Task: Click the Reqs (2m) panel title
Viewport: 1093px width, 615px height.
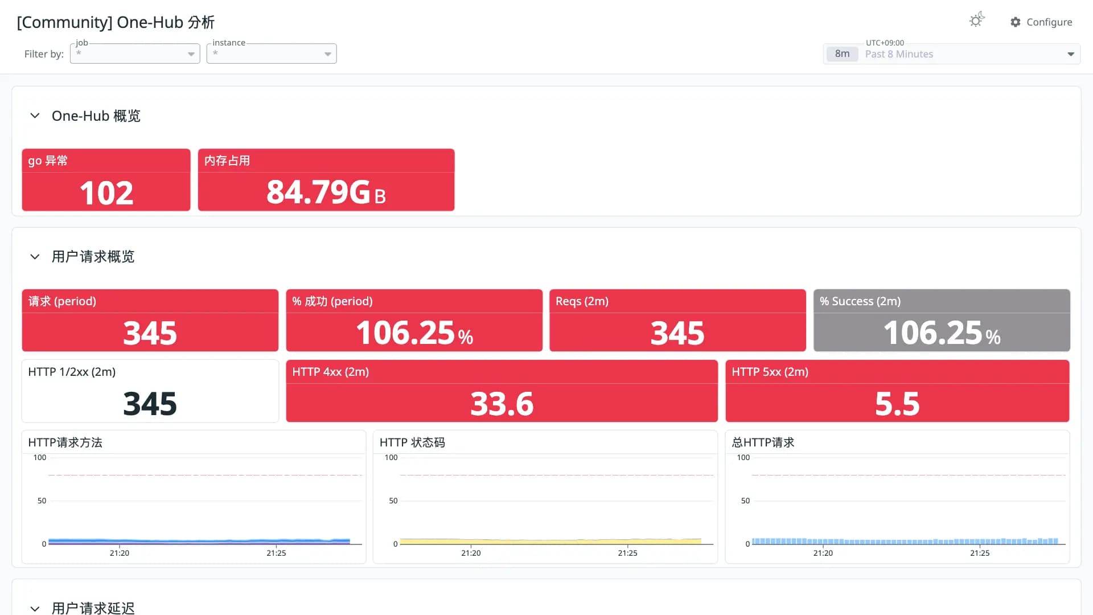Action: (x=582, y=301)
